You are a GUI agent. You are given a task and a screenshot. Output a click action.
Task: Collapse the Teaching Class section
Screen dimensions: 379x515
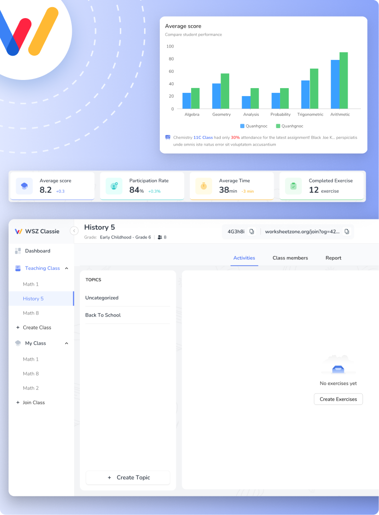(x=67, y=268)
